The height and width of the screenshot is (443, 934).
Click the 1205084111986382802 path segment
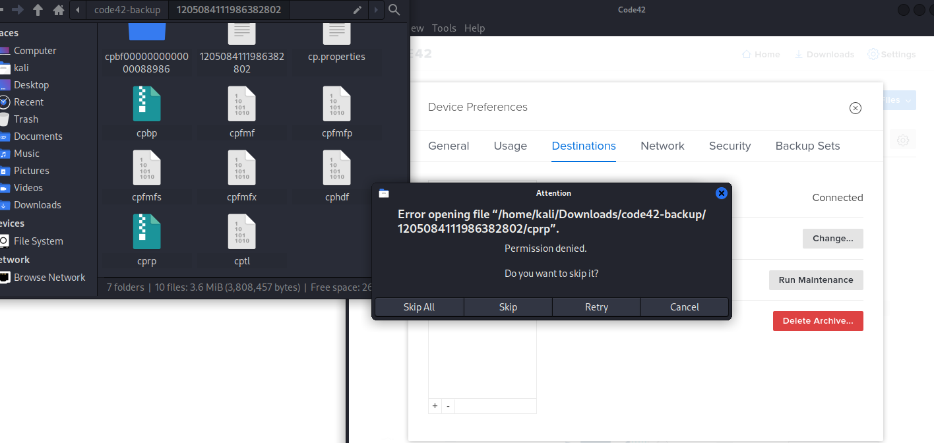click(x=228, y=10)
